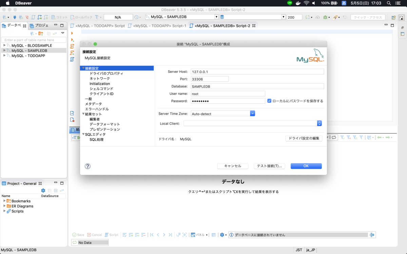Expand the Scripts folder in project panel
Viewport: 407px width, 254px height.
click(4, 211)
